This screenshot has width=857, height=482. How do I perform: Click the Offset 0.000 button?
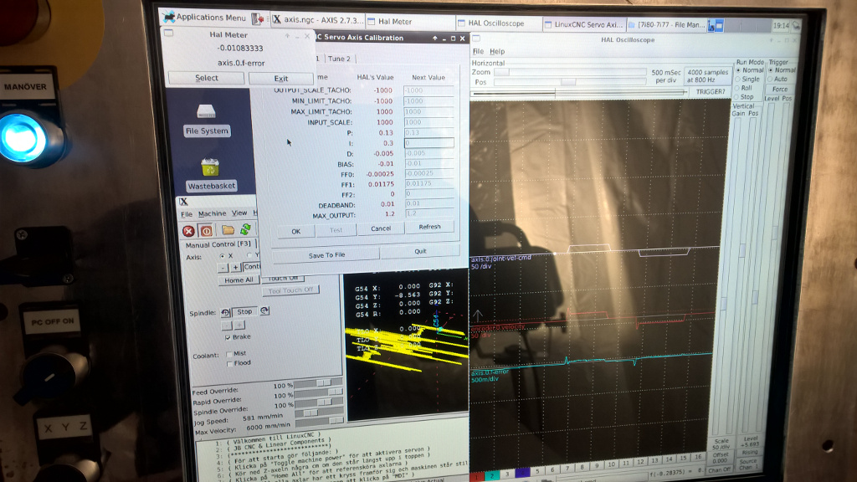[721, 458]
